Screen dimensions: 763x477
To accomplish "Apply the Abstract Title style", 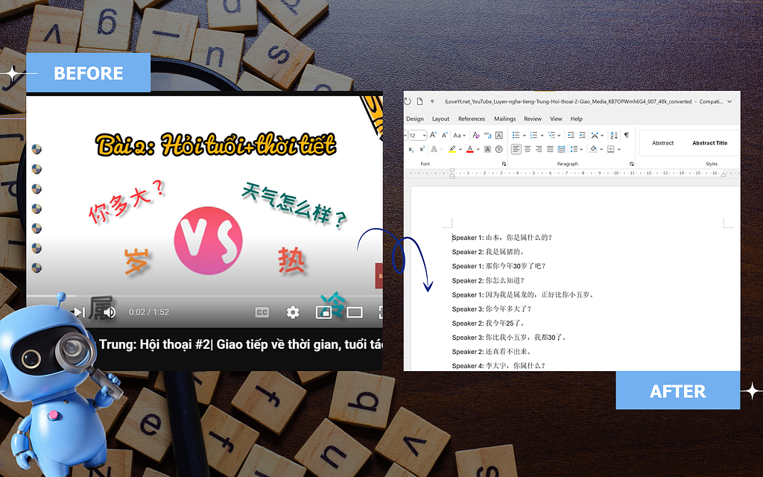I will click(709, 143).
